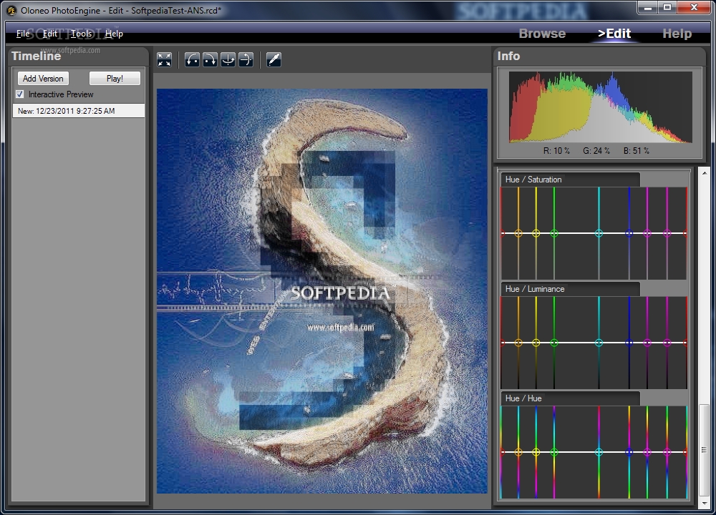Open the Edit menu
Viewport: 716px width, 515px height.
50,34
